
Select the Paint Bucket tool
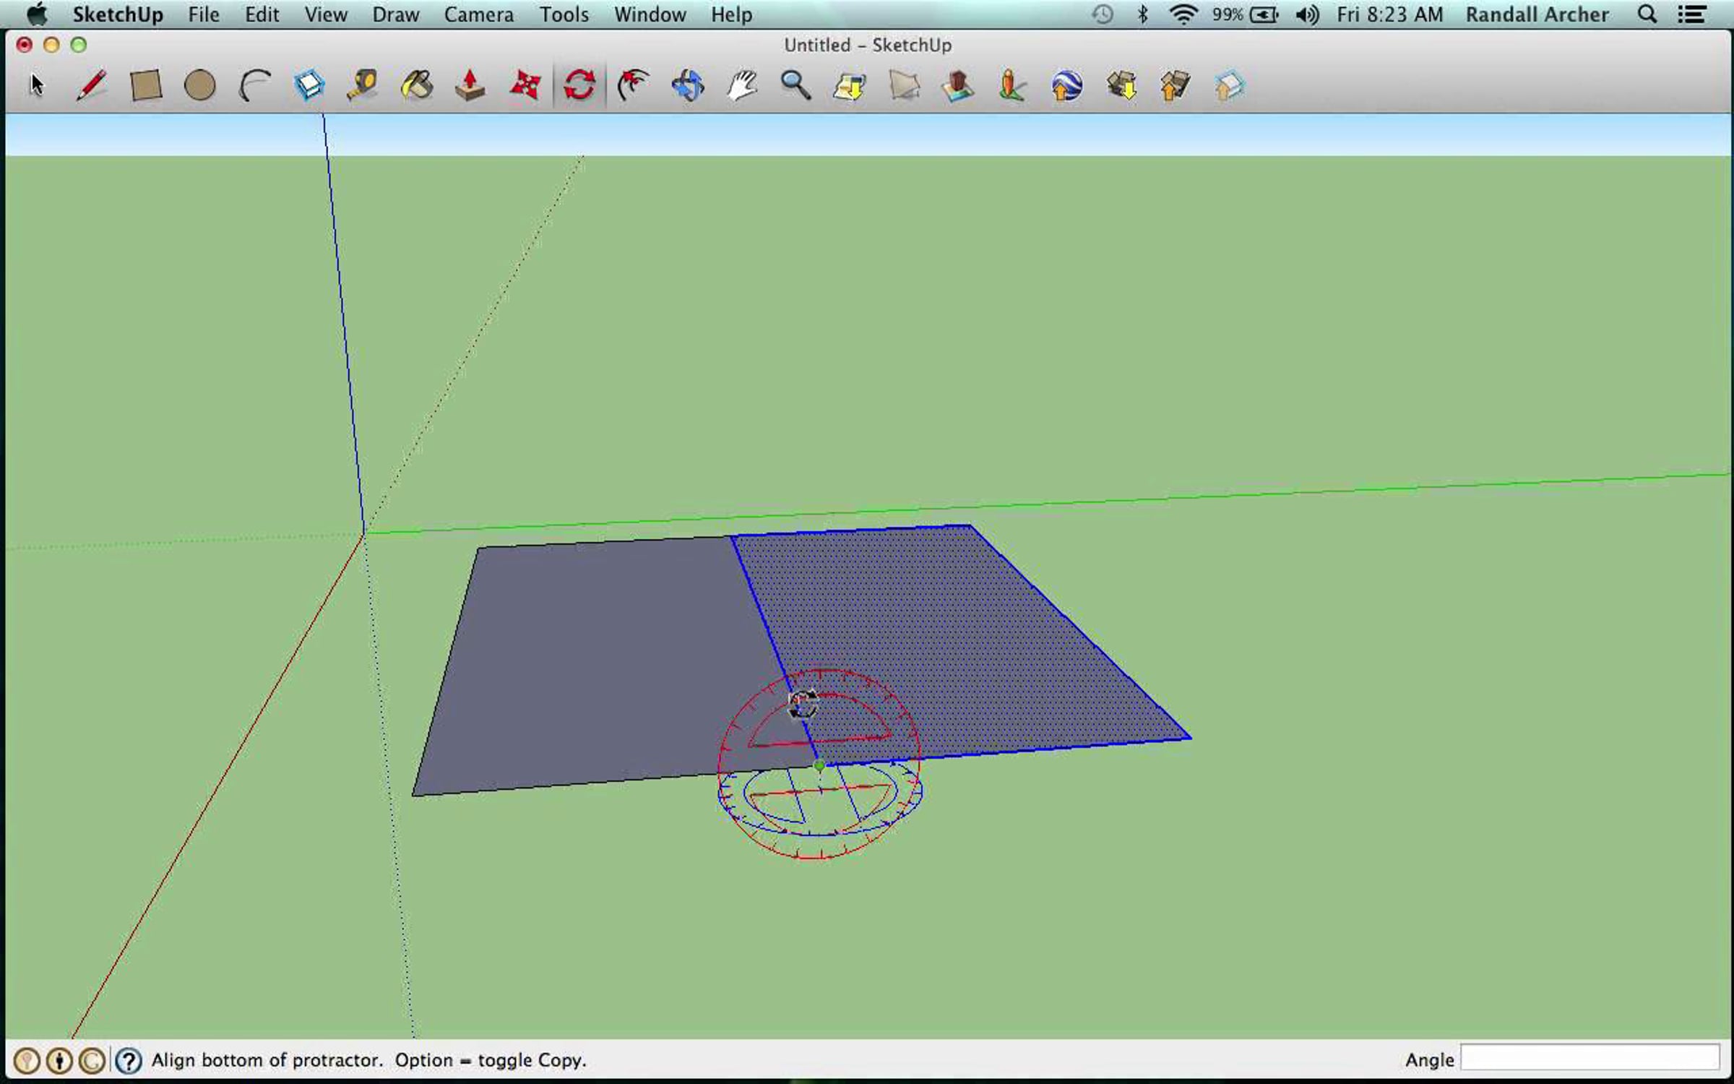point(417,85)
